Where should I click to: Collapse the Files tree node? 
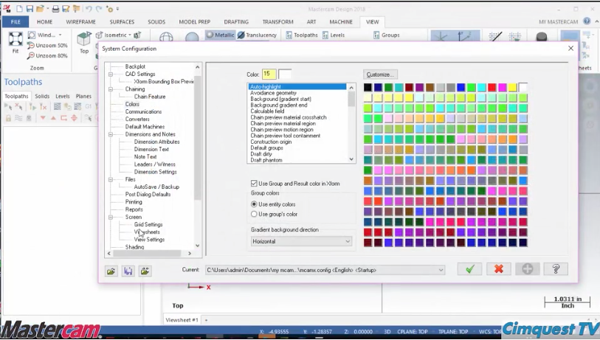click(x=111, y=179)
